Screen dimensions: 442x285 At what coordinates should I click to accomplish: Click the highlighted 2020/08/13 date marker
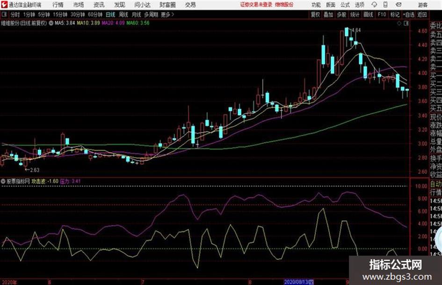pos(299,282)
